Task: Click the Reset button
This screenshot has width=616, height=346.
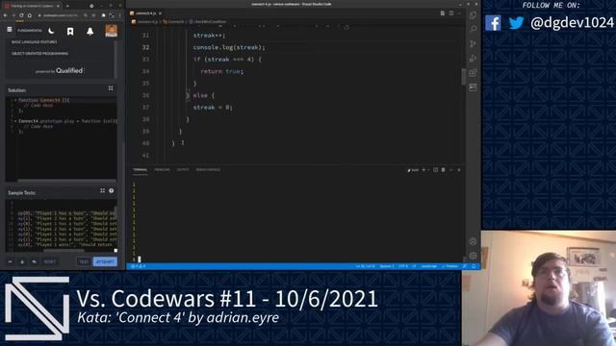Action: pos(49,261)
